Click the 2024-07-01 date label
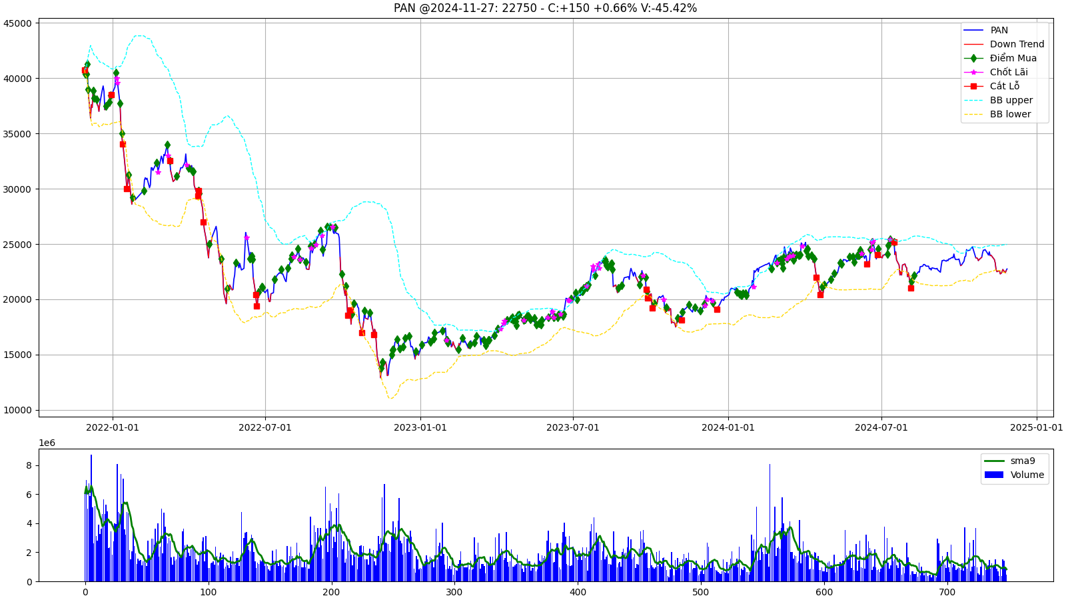Image resolution: width=1066 pixels, height=600 pixels. (881, 427)
